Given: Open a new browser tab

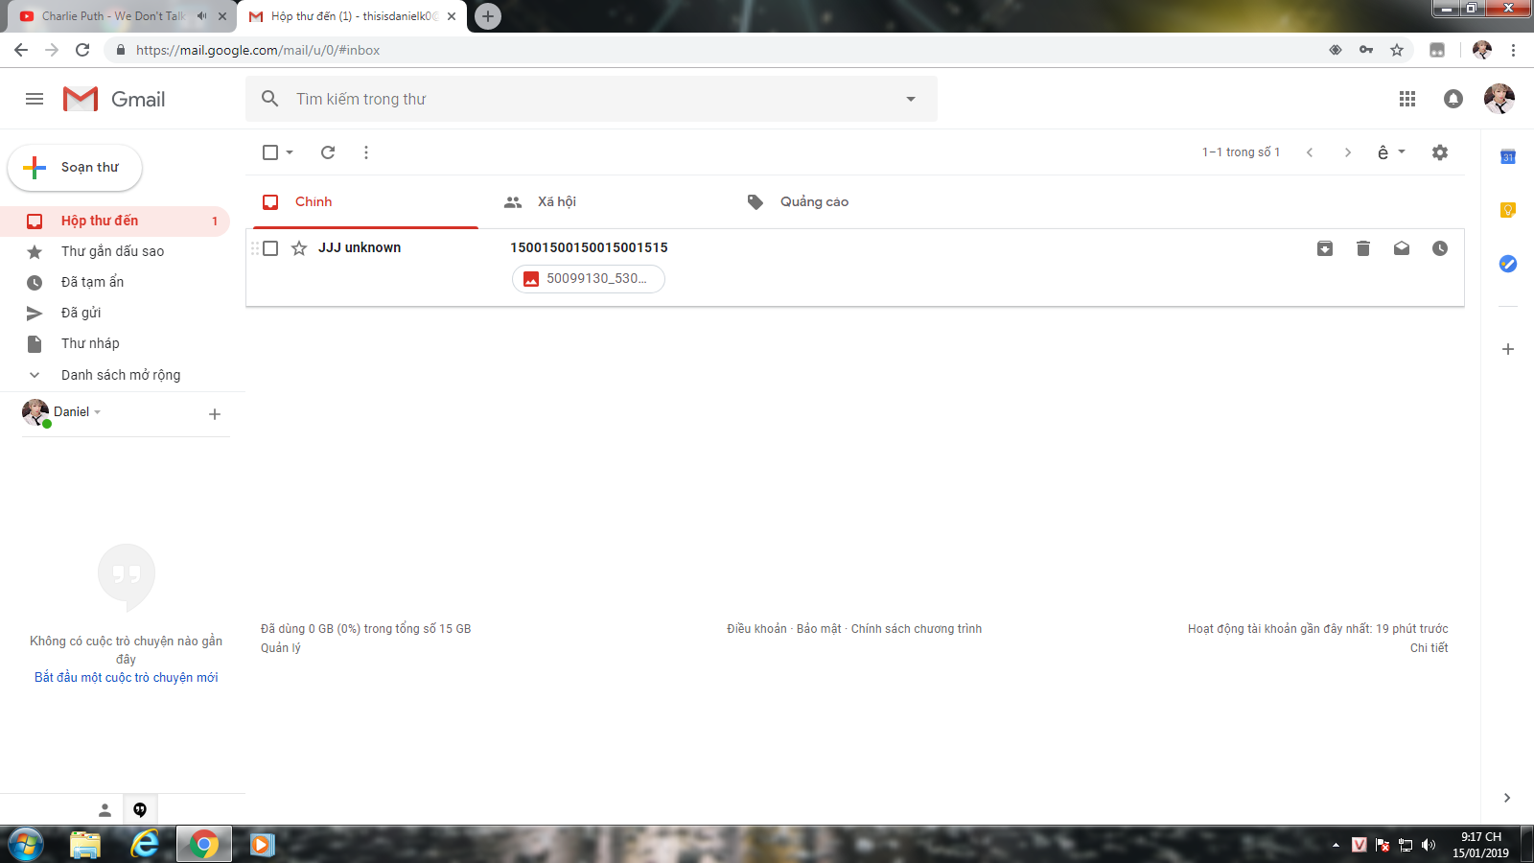Looking at the screenshot, I should 488,16.
